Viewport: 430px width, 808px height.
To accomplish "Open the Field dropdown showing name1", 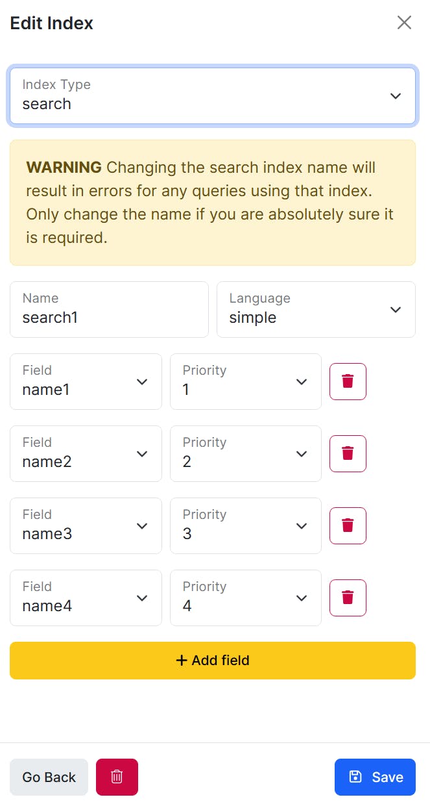I will click(86, 381).
